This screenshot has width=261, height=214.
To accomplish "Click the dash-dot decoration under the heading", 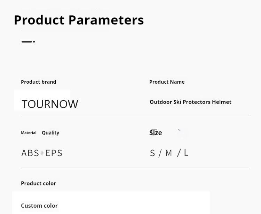I will point(28,41).
